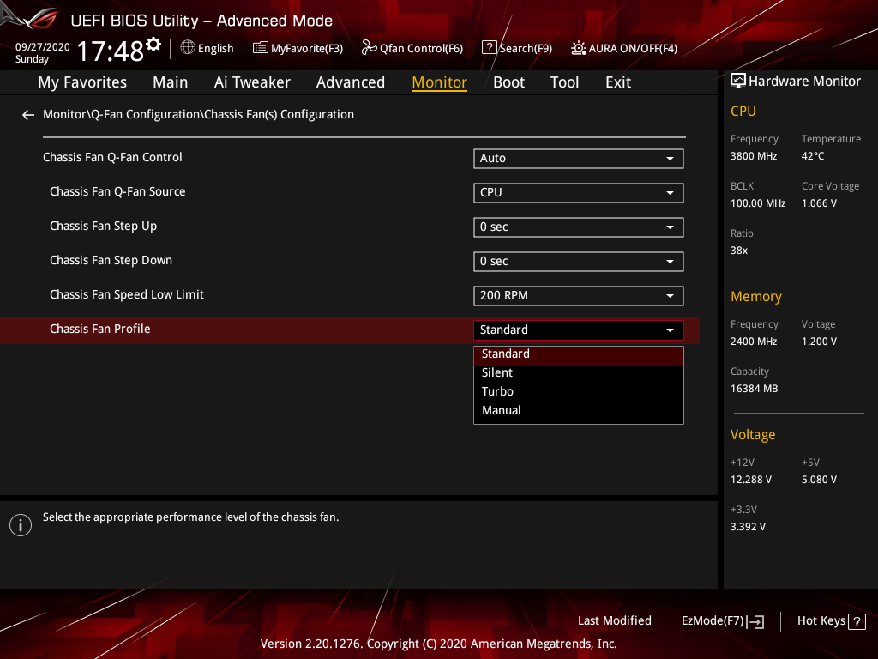Click memory voltage 1.200 V value
The image size is (878, 659).
click(819, 342)
